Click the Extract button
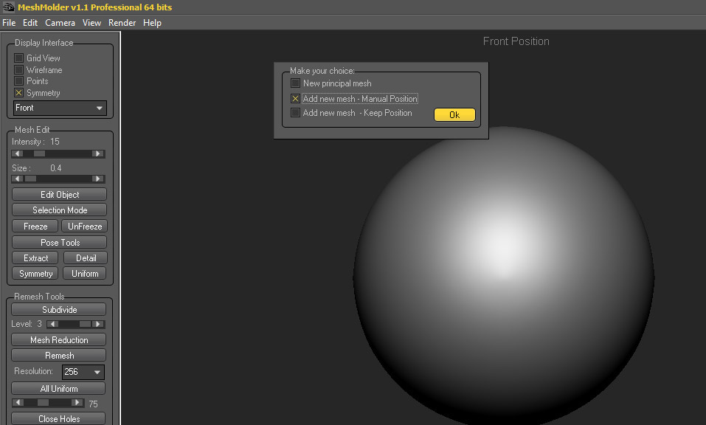 pyautogui.click(x=35, y=258)
